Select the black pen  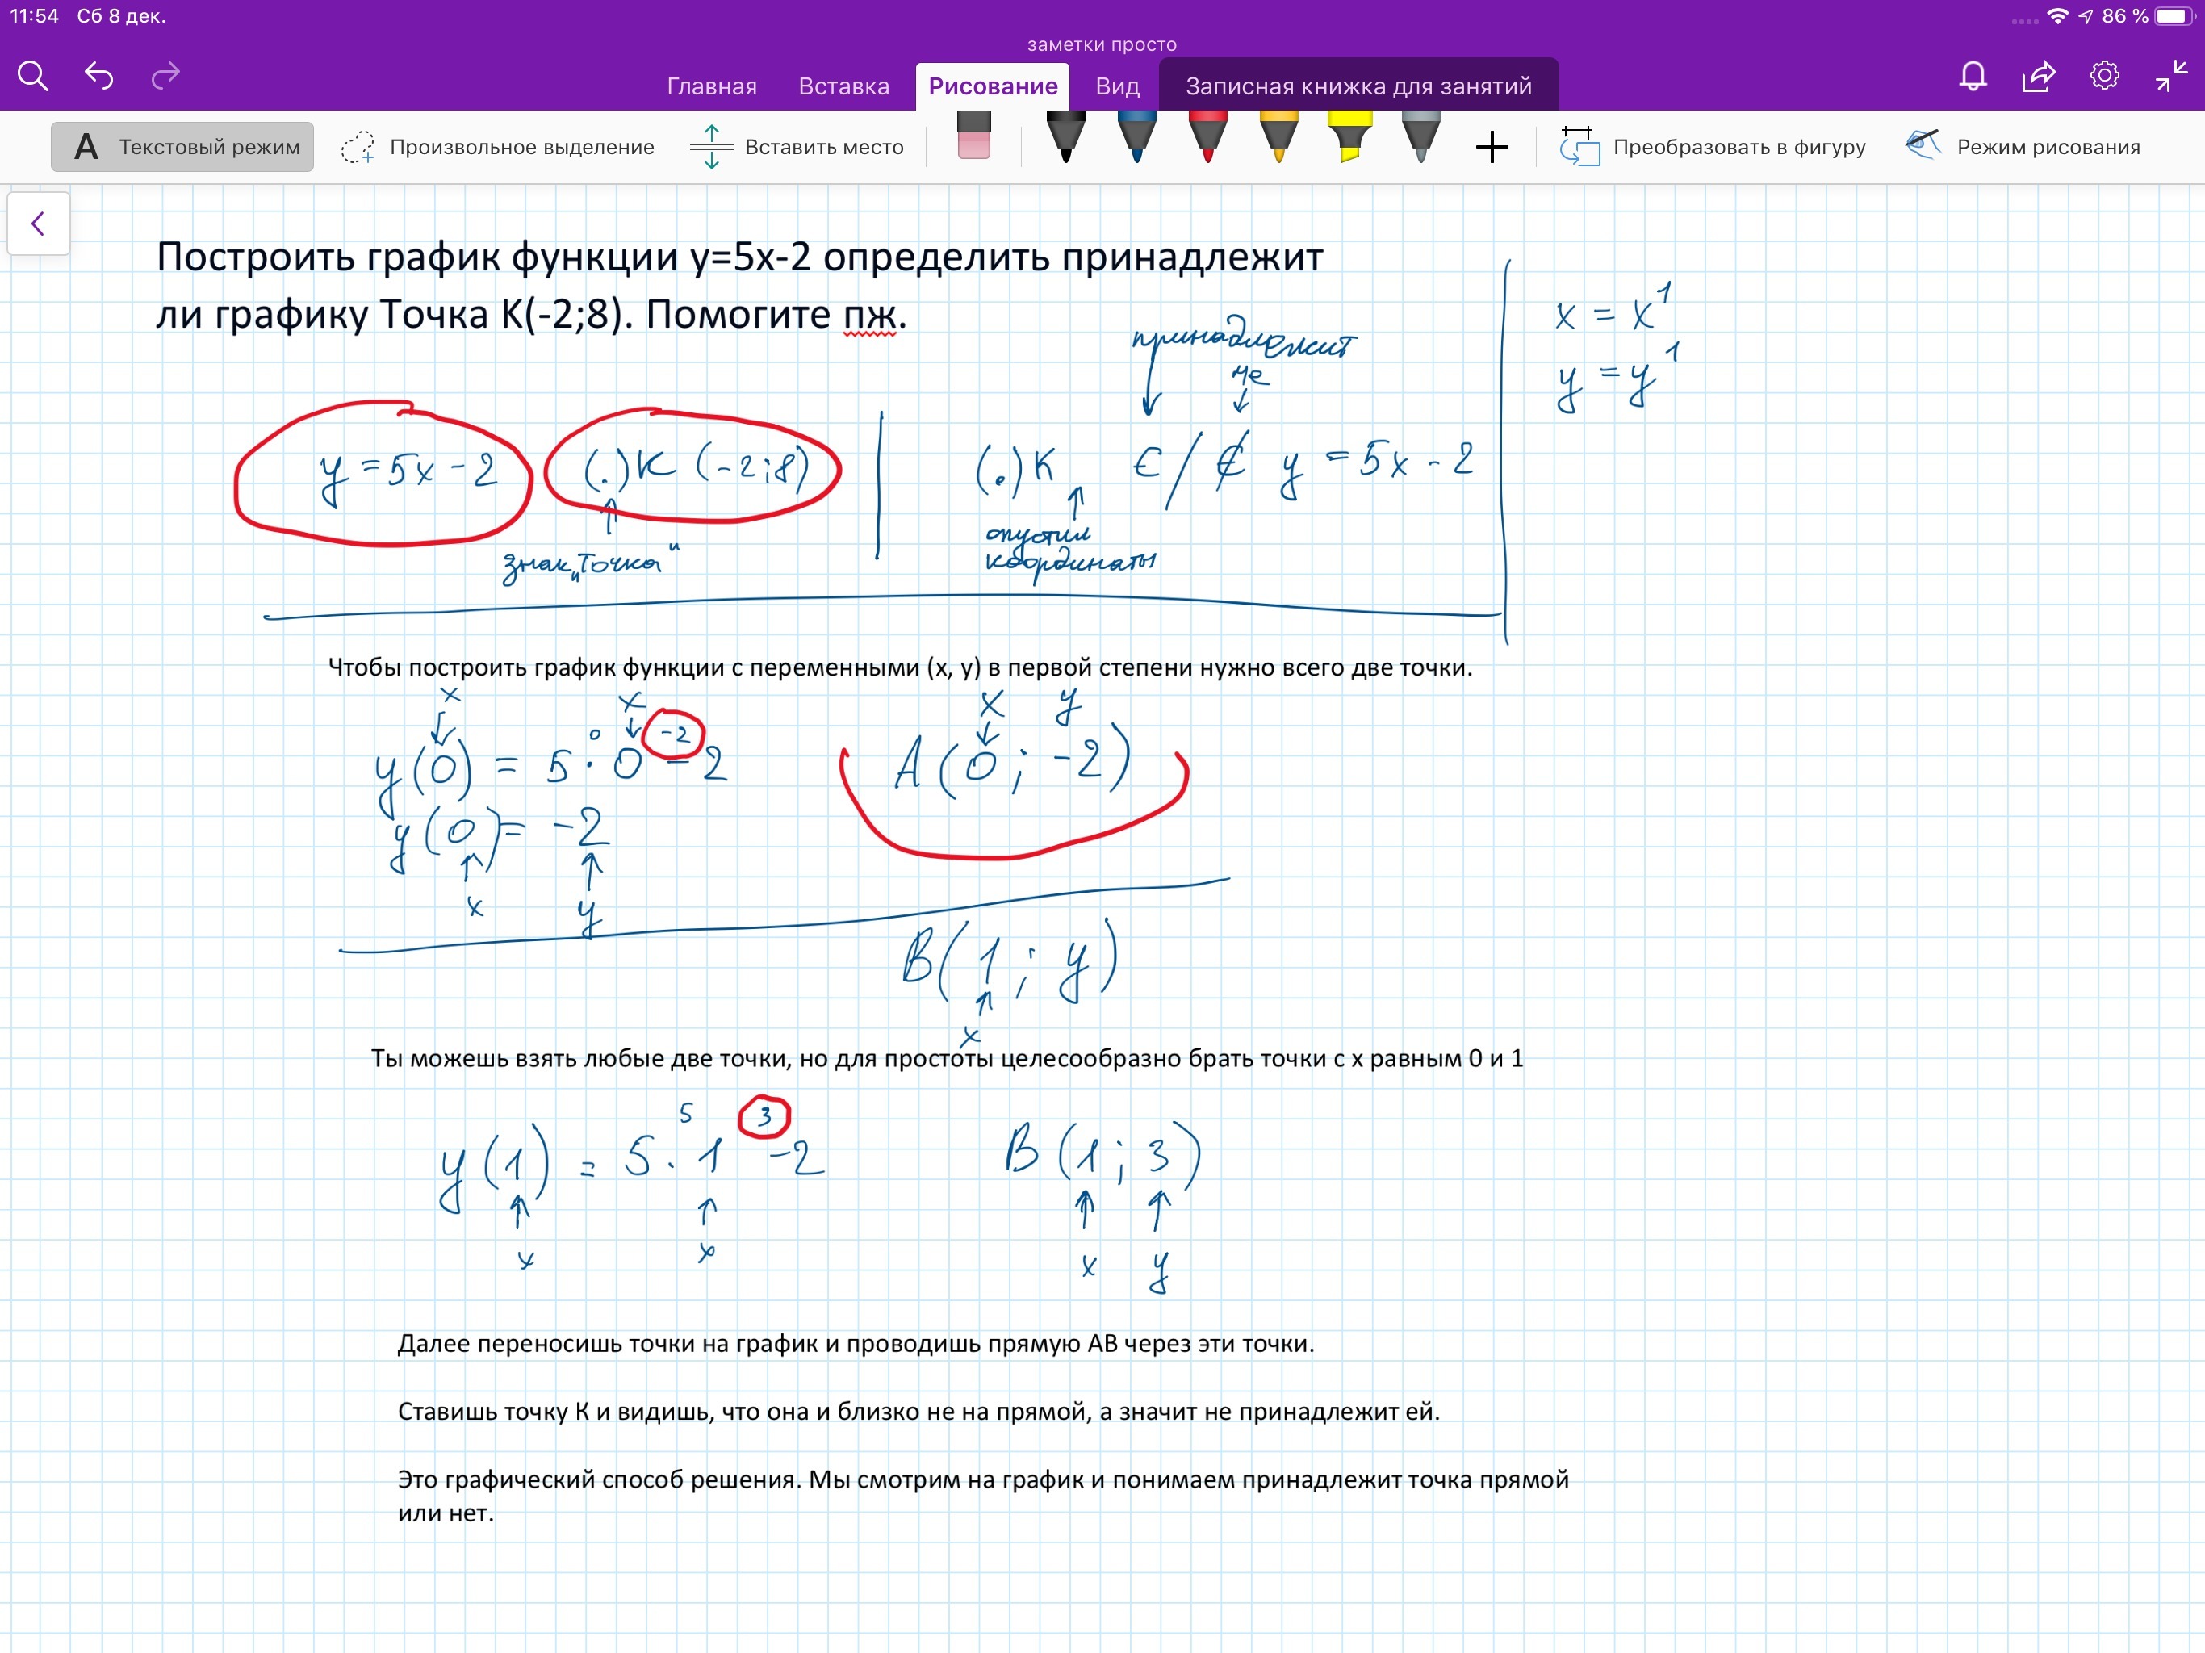pyautogui.click(x=1065, y=137)
